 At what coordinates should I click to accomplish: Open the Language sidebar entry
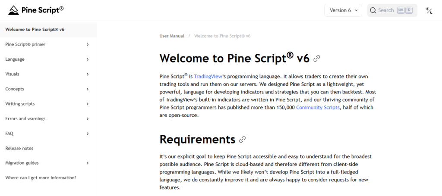[15, 59]
